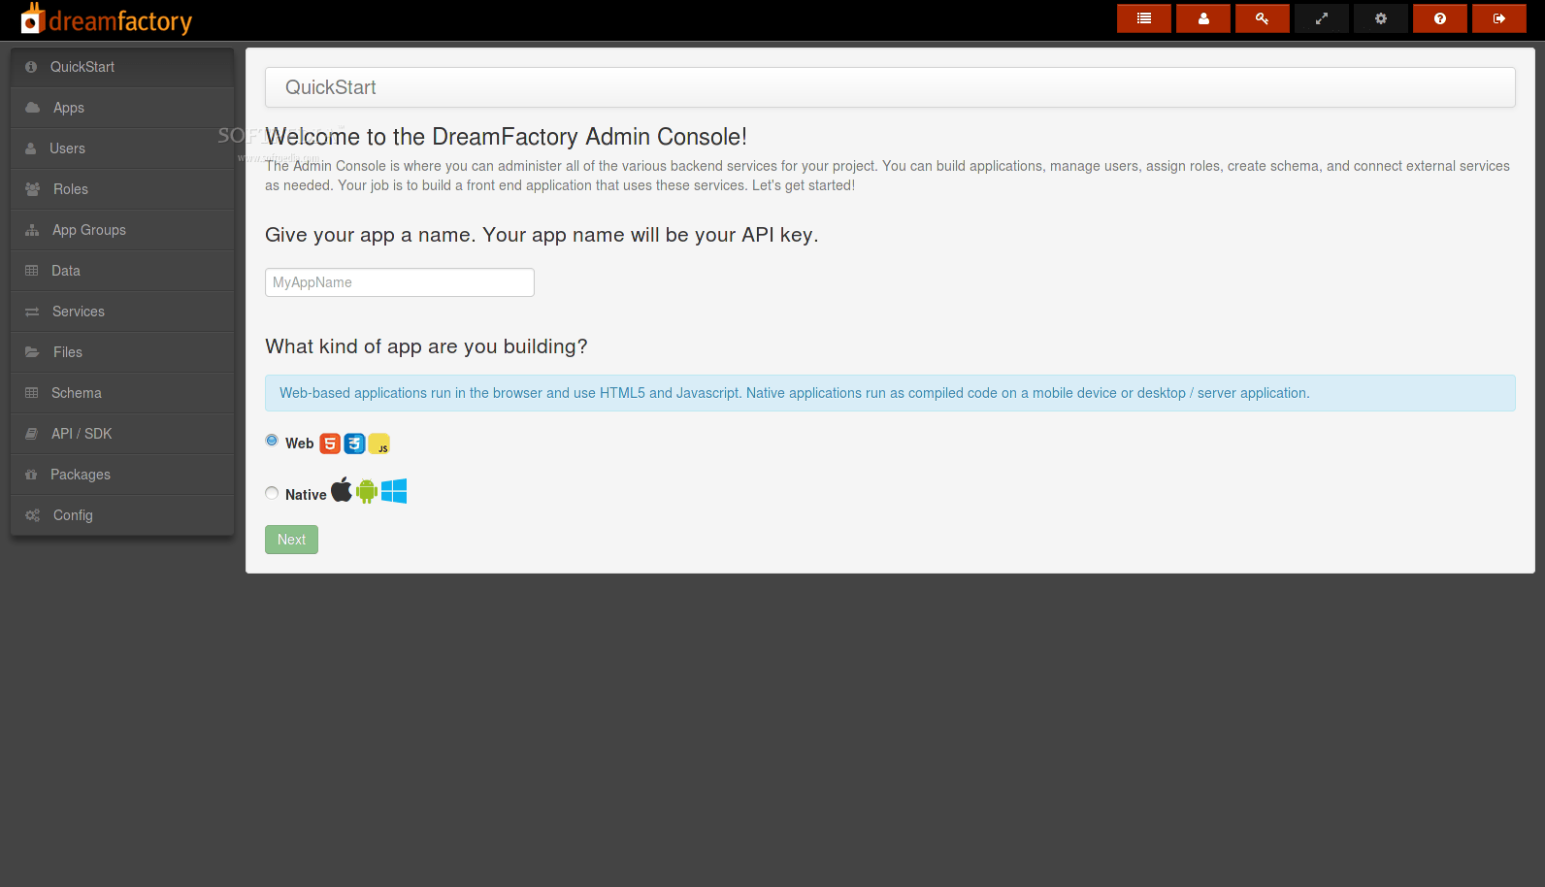The height and width of the screenshot is (887, 1545).
Task: Click the Data table icon in sidebar
Action: point(32,271)
